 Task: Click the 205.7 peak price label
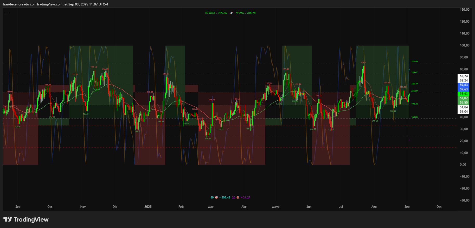click(x=363, y=63)
